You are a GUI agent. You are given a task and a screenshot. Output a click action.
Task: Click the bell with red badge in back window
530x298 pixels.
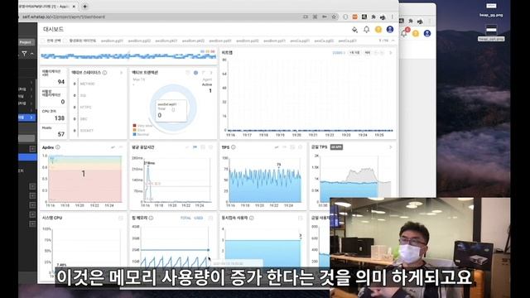click(x=404, y=33)
